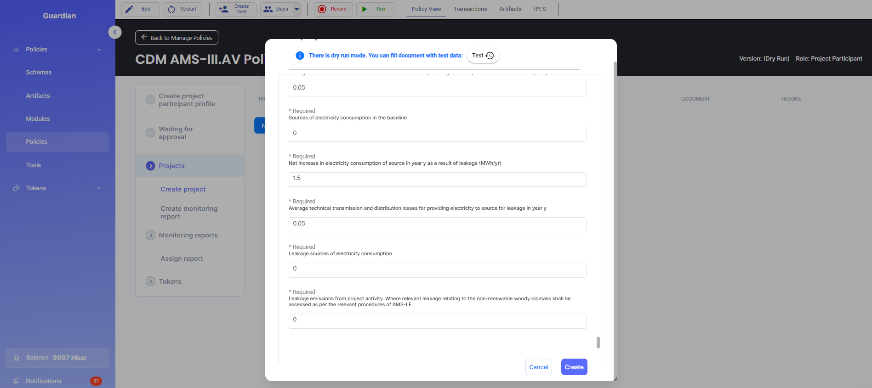This screenshot has height=388, width=872.
Task: Collapse the Policies sidebar section
Action: (x=99, y=50)
